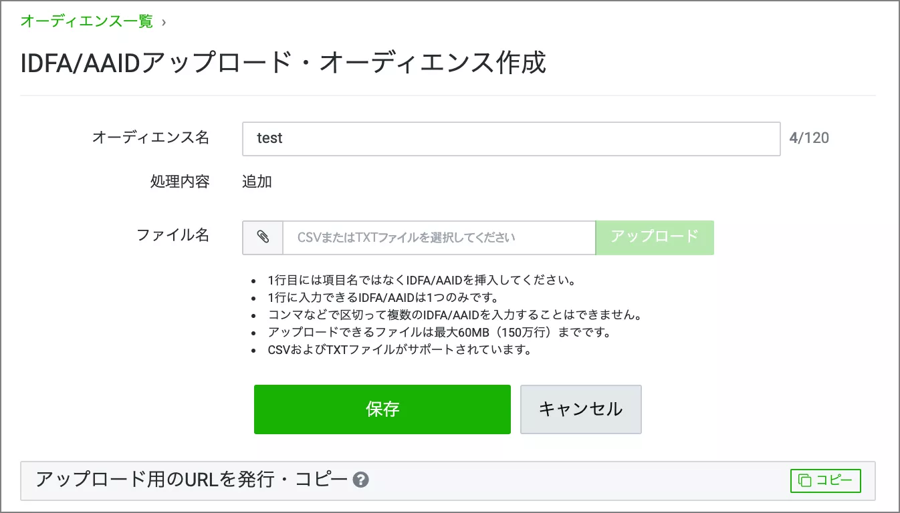Click the help question mark icon
Viewport: 900px width, 513px height.
[x=361, y=480]
